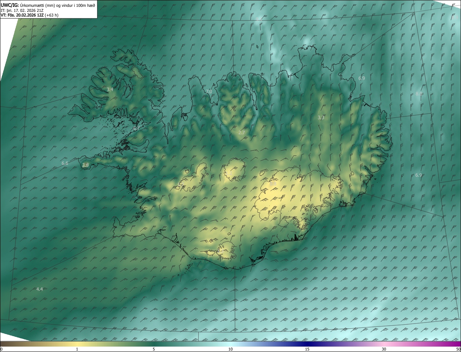Click the 6.7 value label on the map
Image resolution: width=461 pixels, height=352 pixels.
[136, 128]
